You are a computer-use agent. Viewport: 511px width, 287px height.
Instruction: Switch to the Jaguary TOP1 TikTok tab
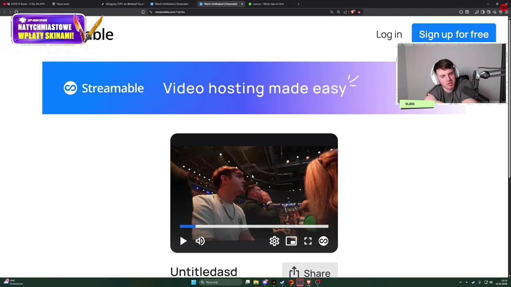pyautogui.click(x=123, y=4)
